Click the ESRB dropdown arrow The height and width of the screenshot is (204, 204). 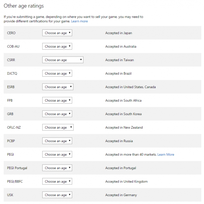pyautogui.click(x=71, y=87)
